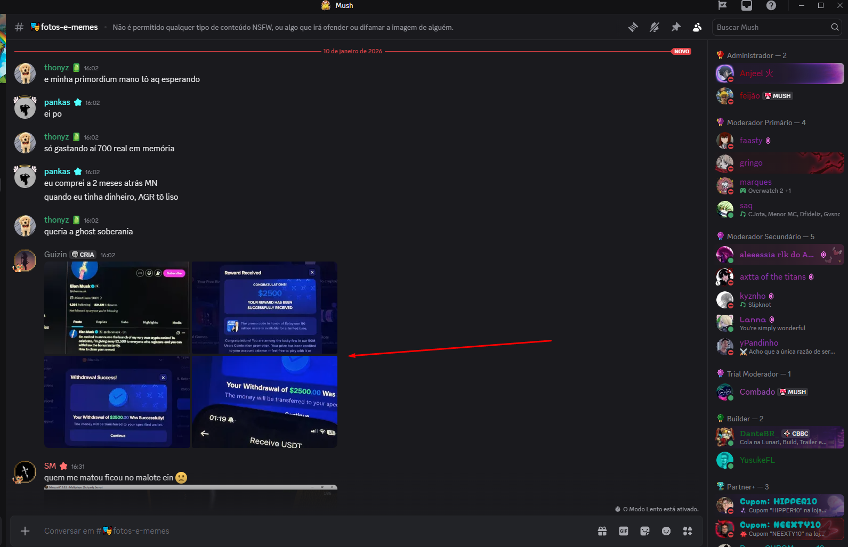Click the 'Administrador — 2' role header
The height and width of the screenshot is (547, 848).
coord(756,55)
